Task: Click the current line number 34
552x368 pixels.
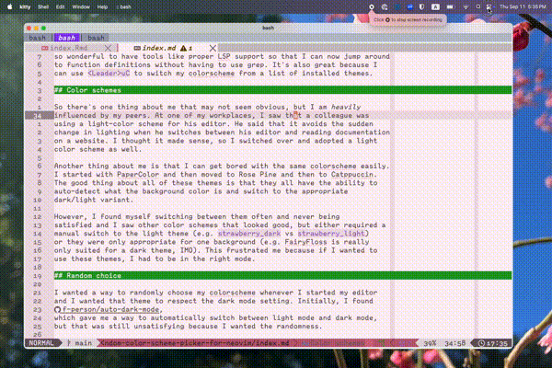Action: 38,116
